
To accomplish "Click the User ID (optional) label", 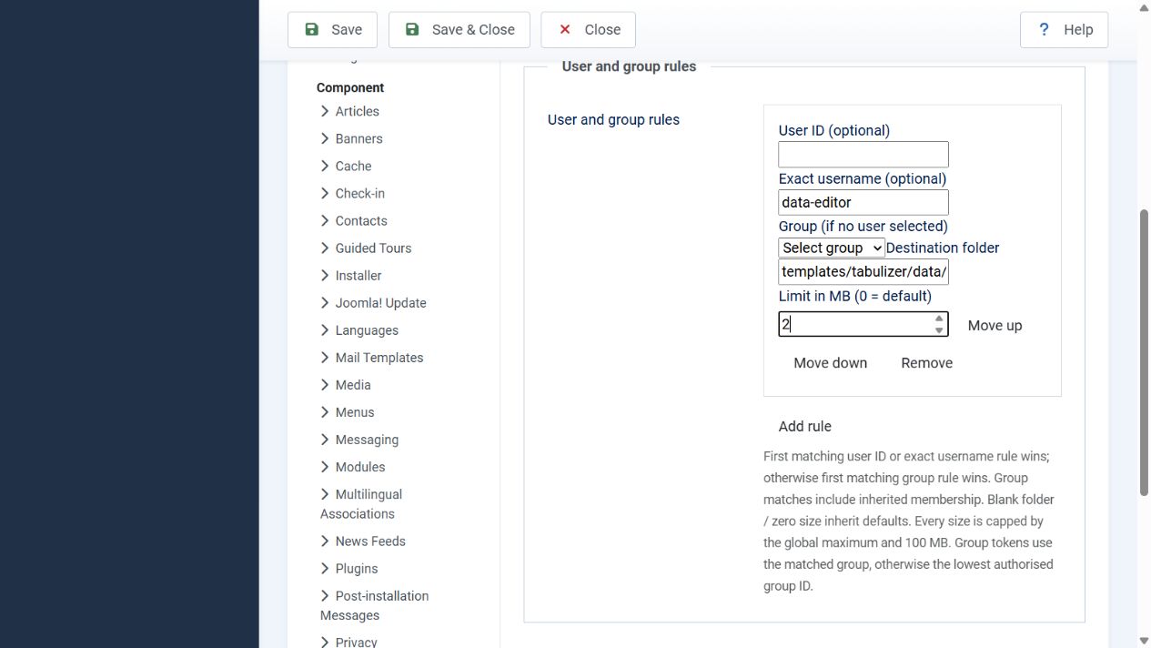I will (834, 130).
